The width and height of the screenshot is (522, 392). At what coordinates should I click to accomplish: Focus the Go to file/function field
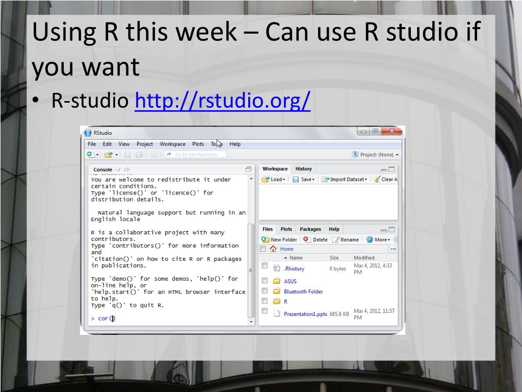(x=195, y=154)
